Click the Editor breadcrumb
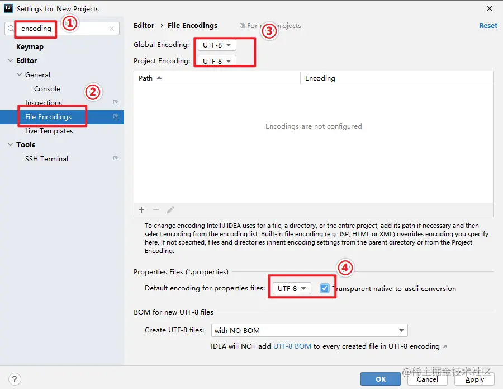The height and width of the screenshot is (389, 503). click(x=144, y=25)
